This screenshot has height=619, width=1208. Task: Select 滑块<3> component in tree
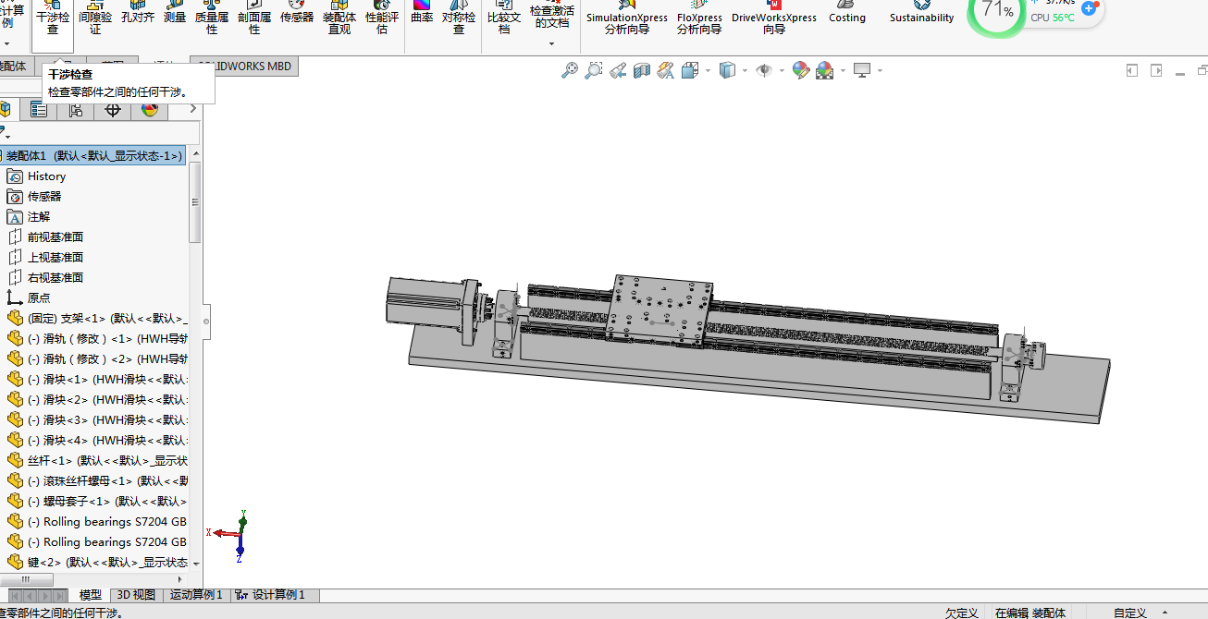[96, 420]
